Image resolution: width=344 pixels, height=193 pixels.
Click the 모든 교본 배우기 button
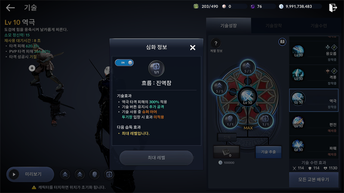[314, 180]
